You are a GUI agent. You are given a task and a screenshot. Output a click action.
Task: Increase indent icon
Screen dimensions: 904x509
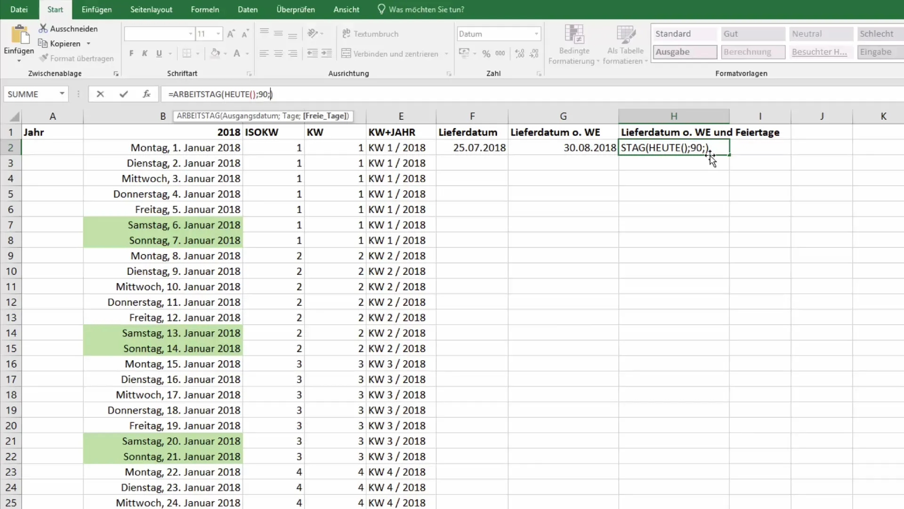[x=326, y=54]
